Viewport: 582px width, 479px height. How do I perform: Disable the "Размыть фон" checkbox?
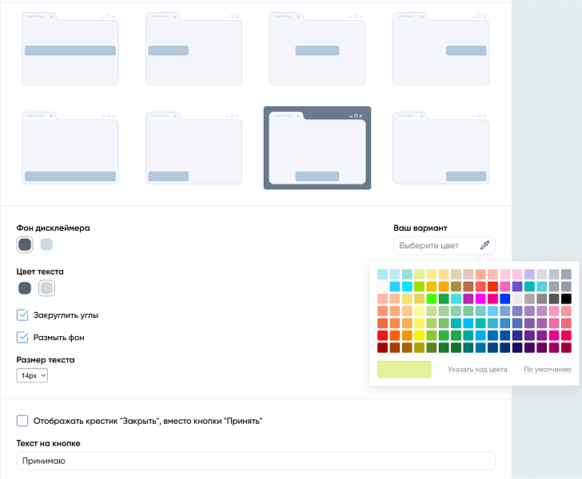tap(23, 338)
